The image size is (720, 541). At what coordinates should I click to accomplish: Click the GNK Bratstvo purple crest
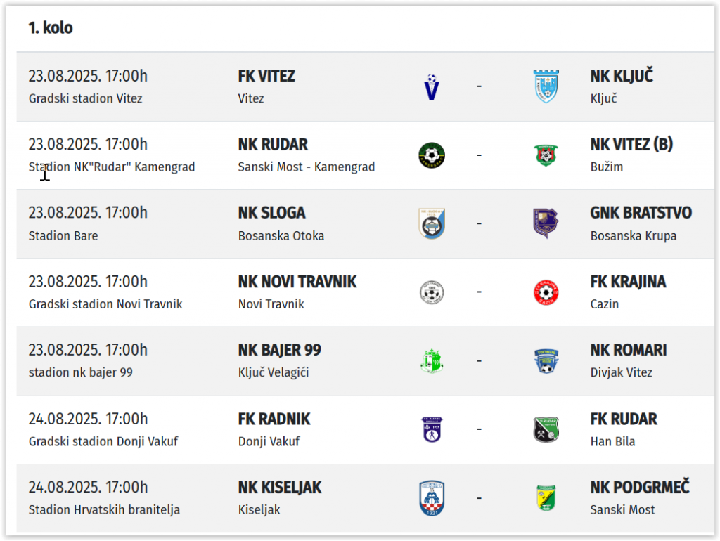546,223
